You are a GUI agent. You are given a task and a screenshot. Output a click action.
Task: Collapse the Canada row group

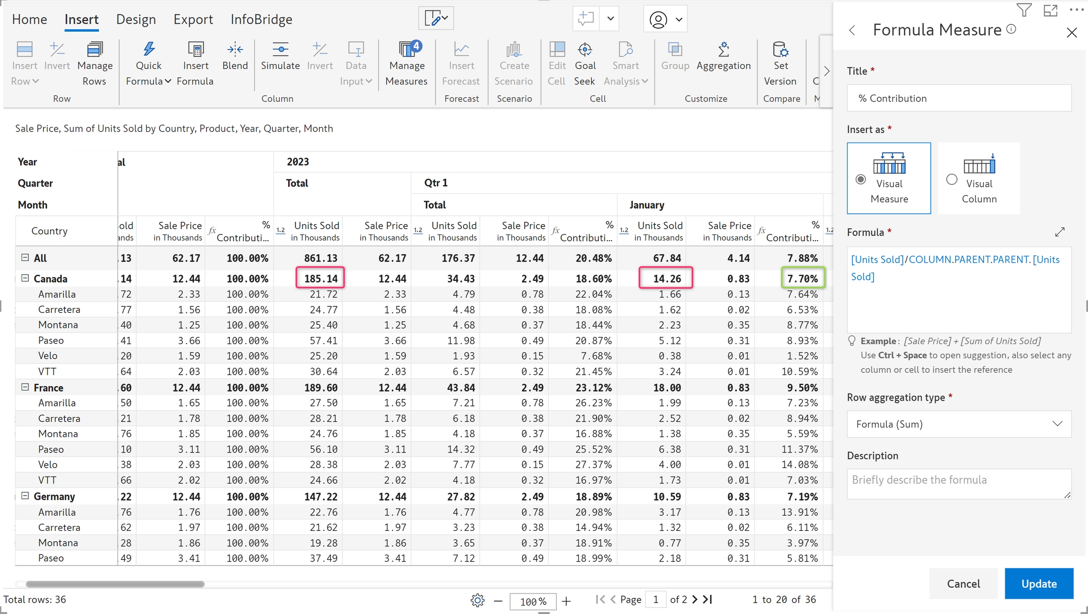(25, 278)
